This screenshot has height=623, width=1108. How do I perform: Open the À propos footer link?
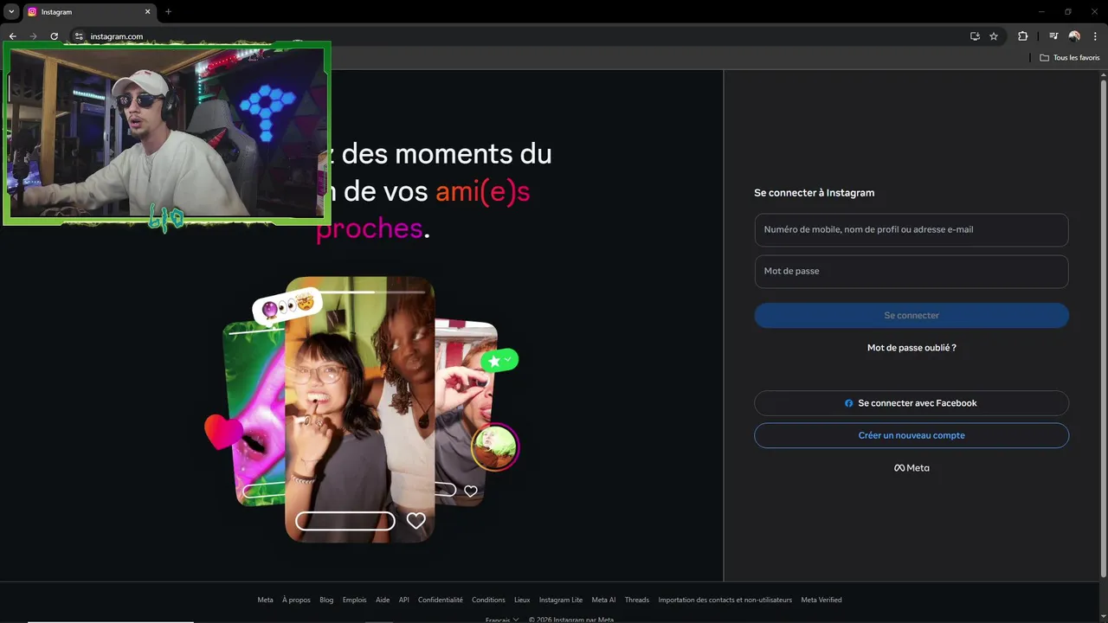(296, 600)
